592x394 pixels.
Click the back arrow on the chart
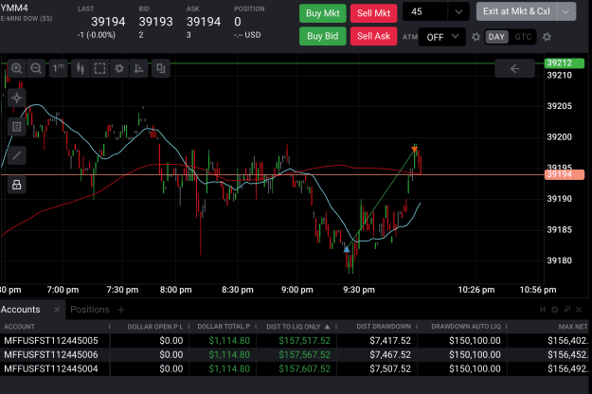click(514, 69)
